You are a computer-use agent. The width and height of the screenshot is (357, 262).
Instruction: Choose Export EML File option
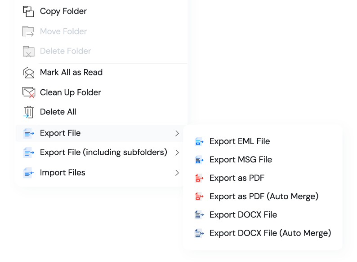point(240,141)
